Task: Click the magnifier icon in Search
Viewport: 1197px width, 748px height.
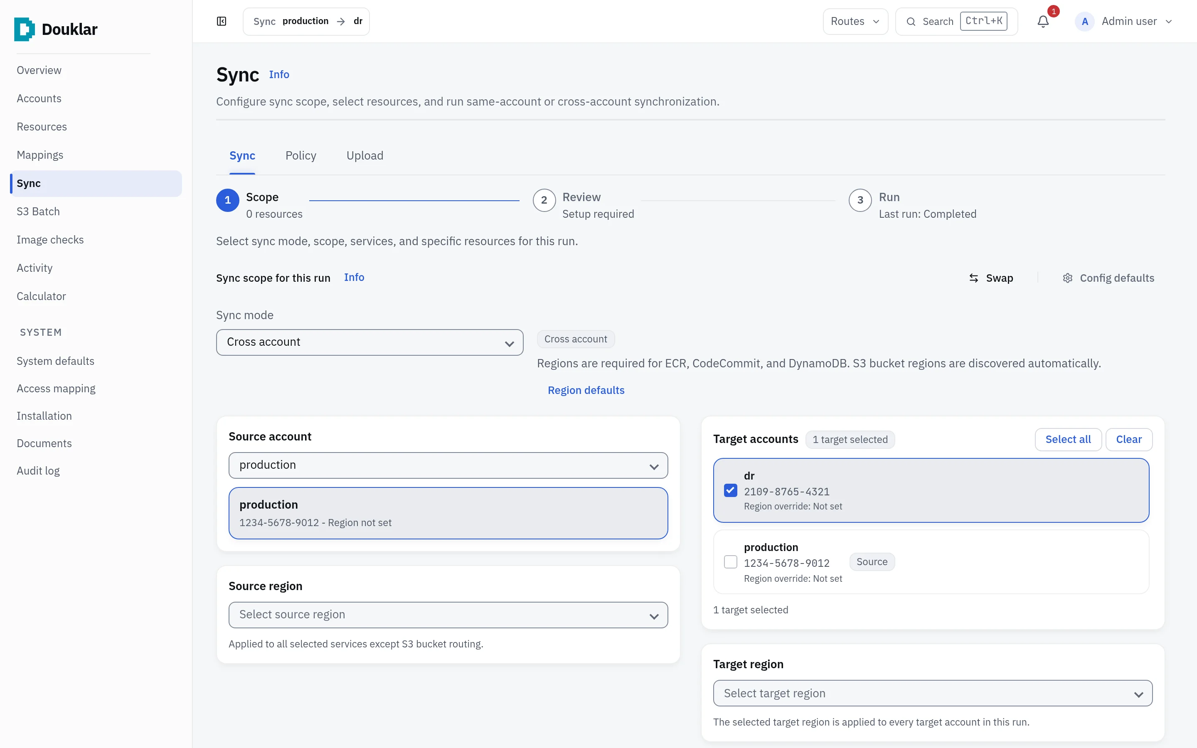Action: (911, 21)
